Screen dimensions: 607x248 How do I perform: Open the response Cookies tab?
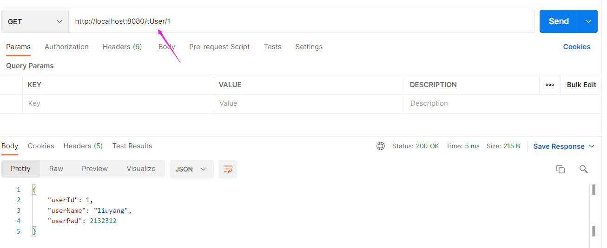tap(41, 146)
